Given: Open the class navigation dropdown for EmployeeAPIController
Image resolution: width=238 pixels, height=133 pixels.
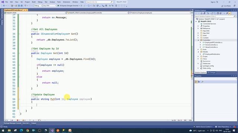Looking at the screenshot, I should 97,13.
